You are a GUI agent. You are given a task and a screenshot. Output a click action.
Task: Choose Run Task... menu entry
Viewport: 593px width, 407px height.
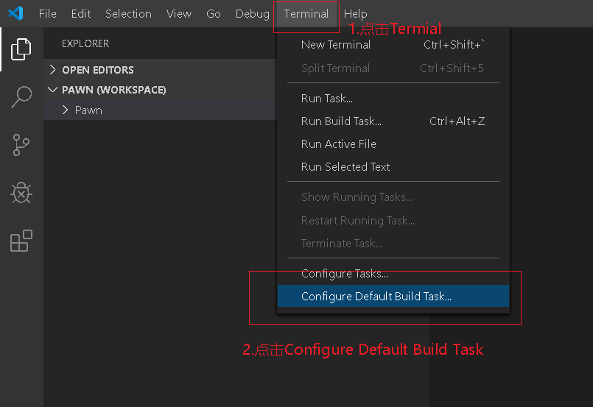(393, 99)
